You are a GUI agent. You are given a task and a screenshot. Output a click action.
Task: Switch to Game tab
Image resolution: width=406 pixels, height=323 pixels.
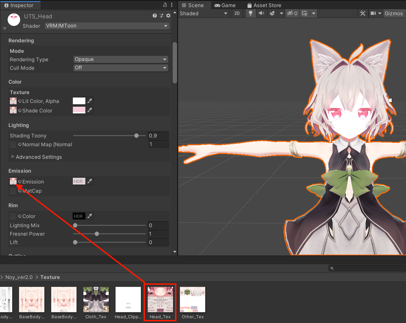(x=225, y=5)
